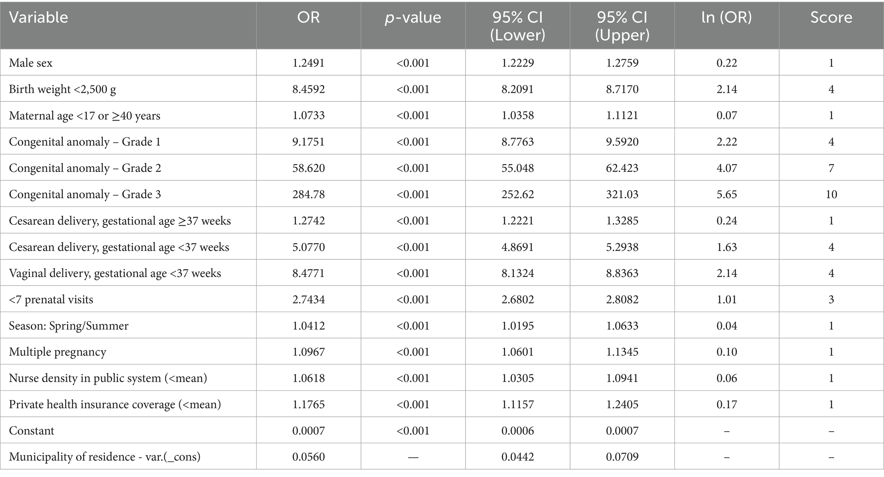Screen dimensions: 884x477
Task: Click OR value 58.620
Action: pyautogui.click(x=308, y=168)
